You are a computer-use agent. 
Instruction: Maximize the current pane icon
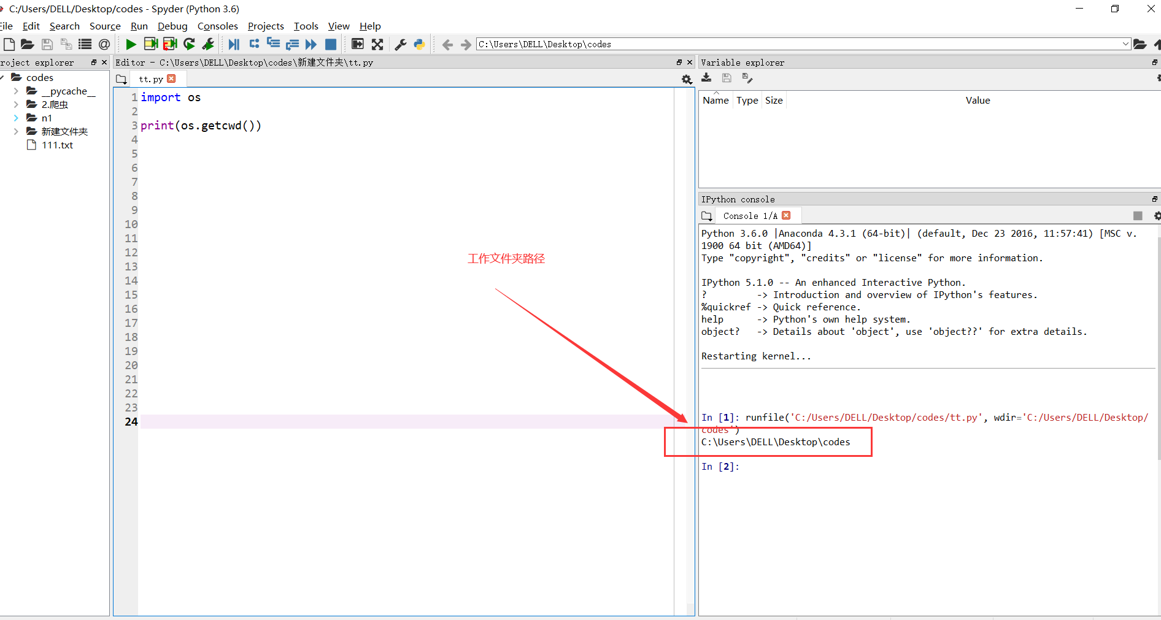tap(358, 44)
